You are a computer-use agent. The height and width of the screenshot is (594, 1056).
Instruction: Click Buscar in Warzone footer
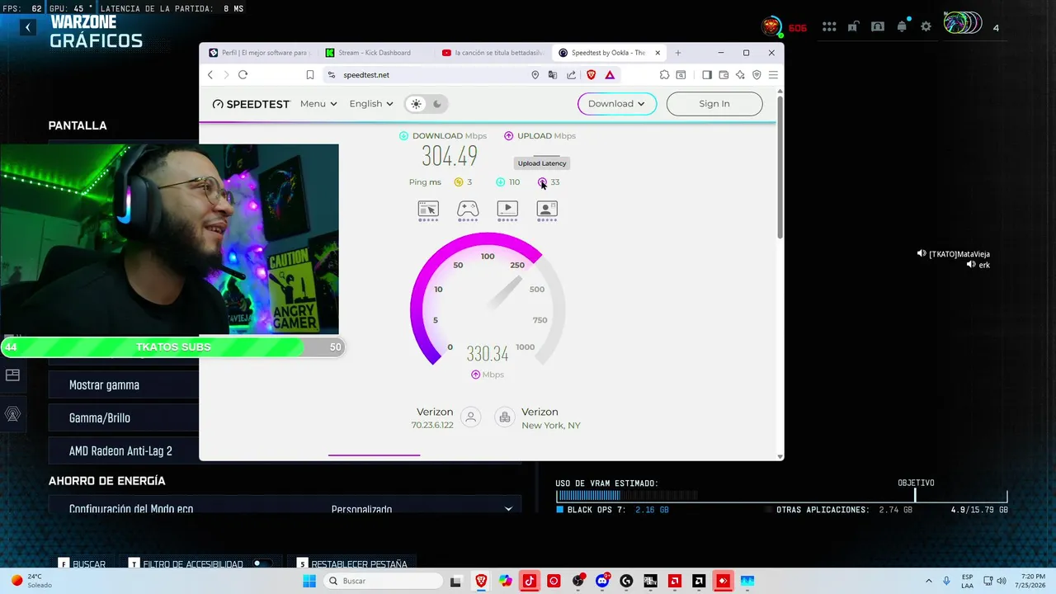[82, 564]
